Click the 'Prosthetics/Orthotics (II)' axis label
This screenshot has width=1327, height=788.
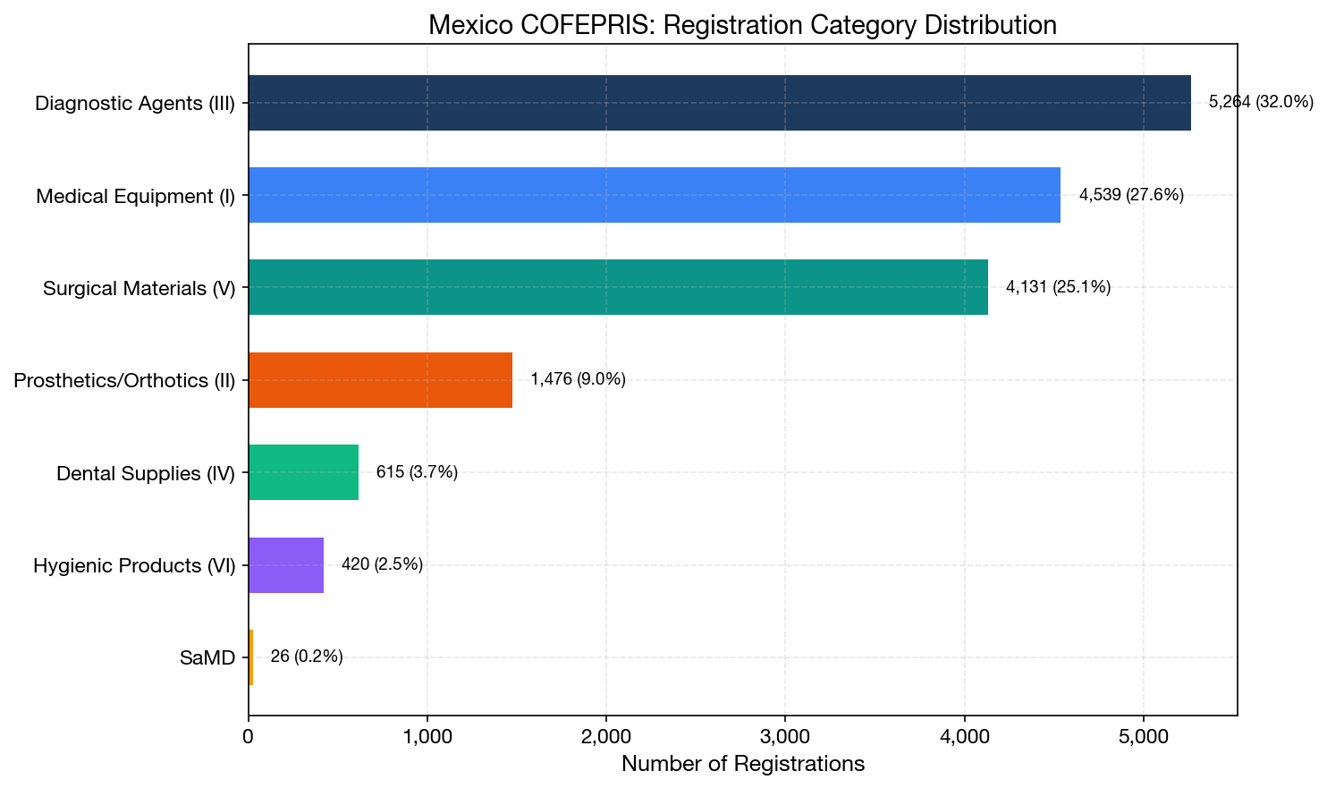[x=124, y=381]
